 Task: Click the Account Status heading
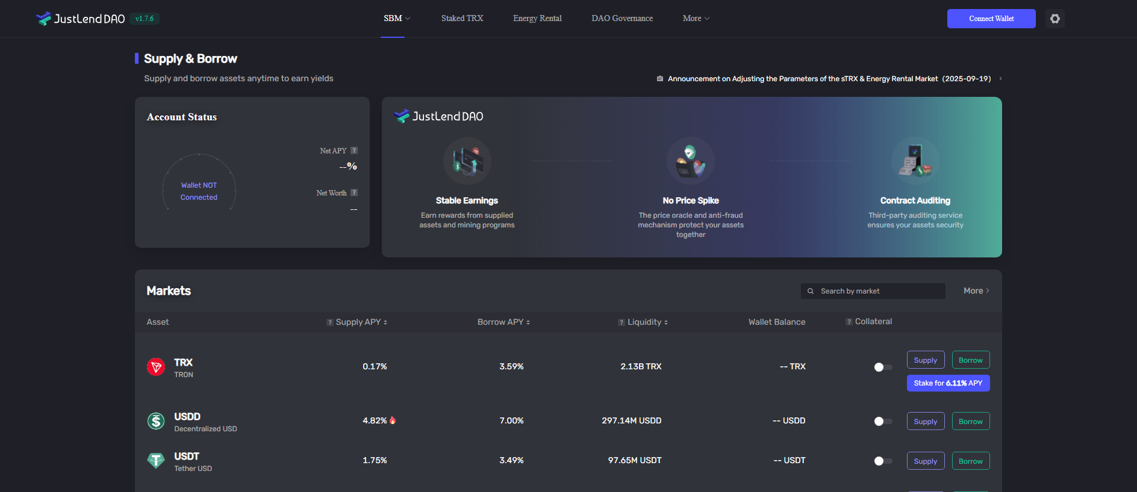click(182, 117)
